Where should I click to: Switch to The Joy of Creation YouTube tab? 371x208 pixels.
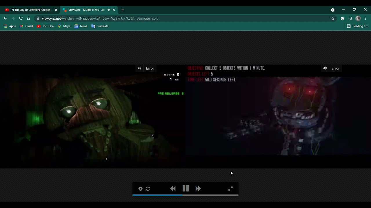31,10
